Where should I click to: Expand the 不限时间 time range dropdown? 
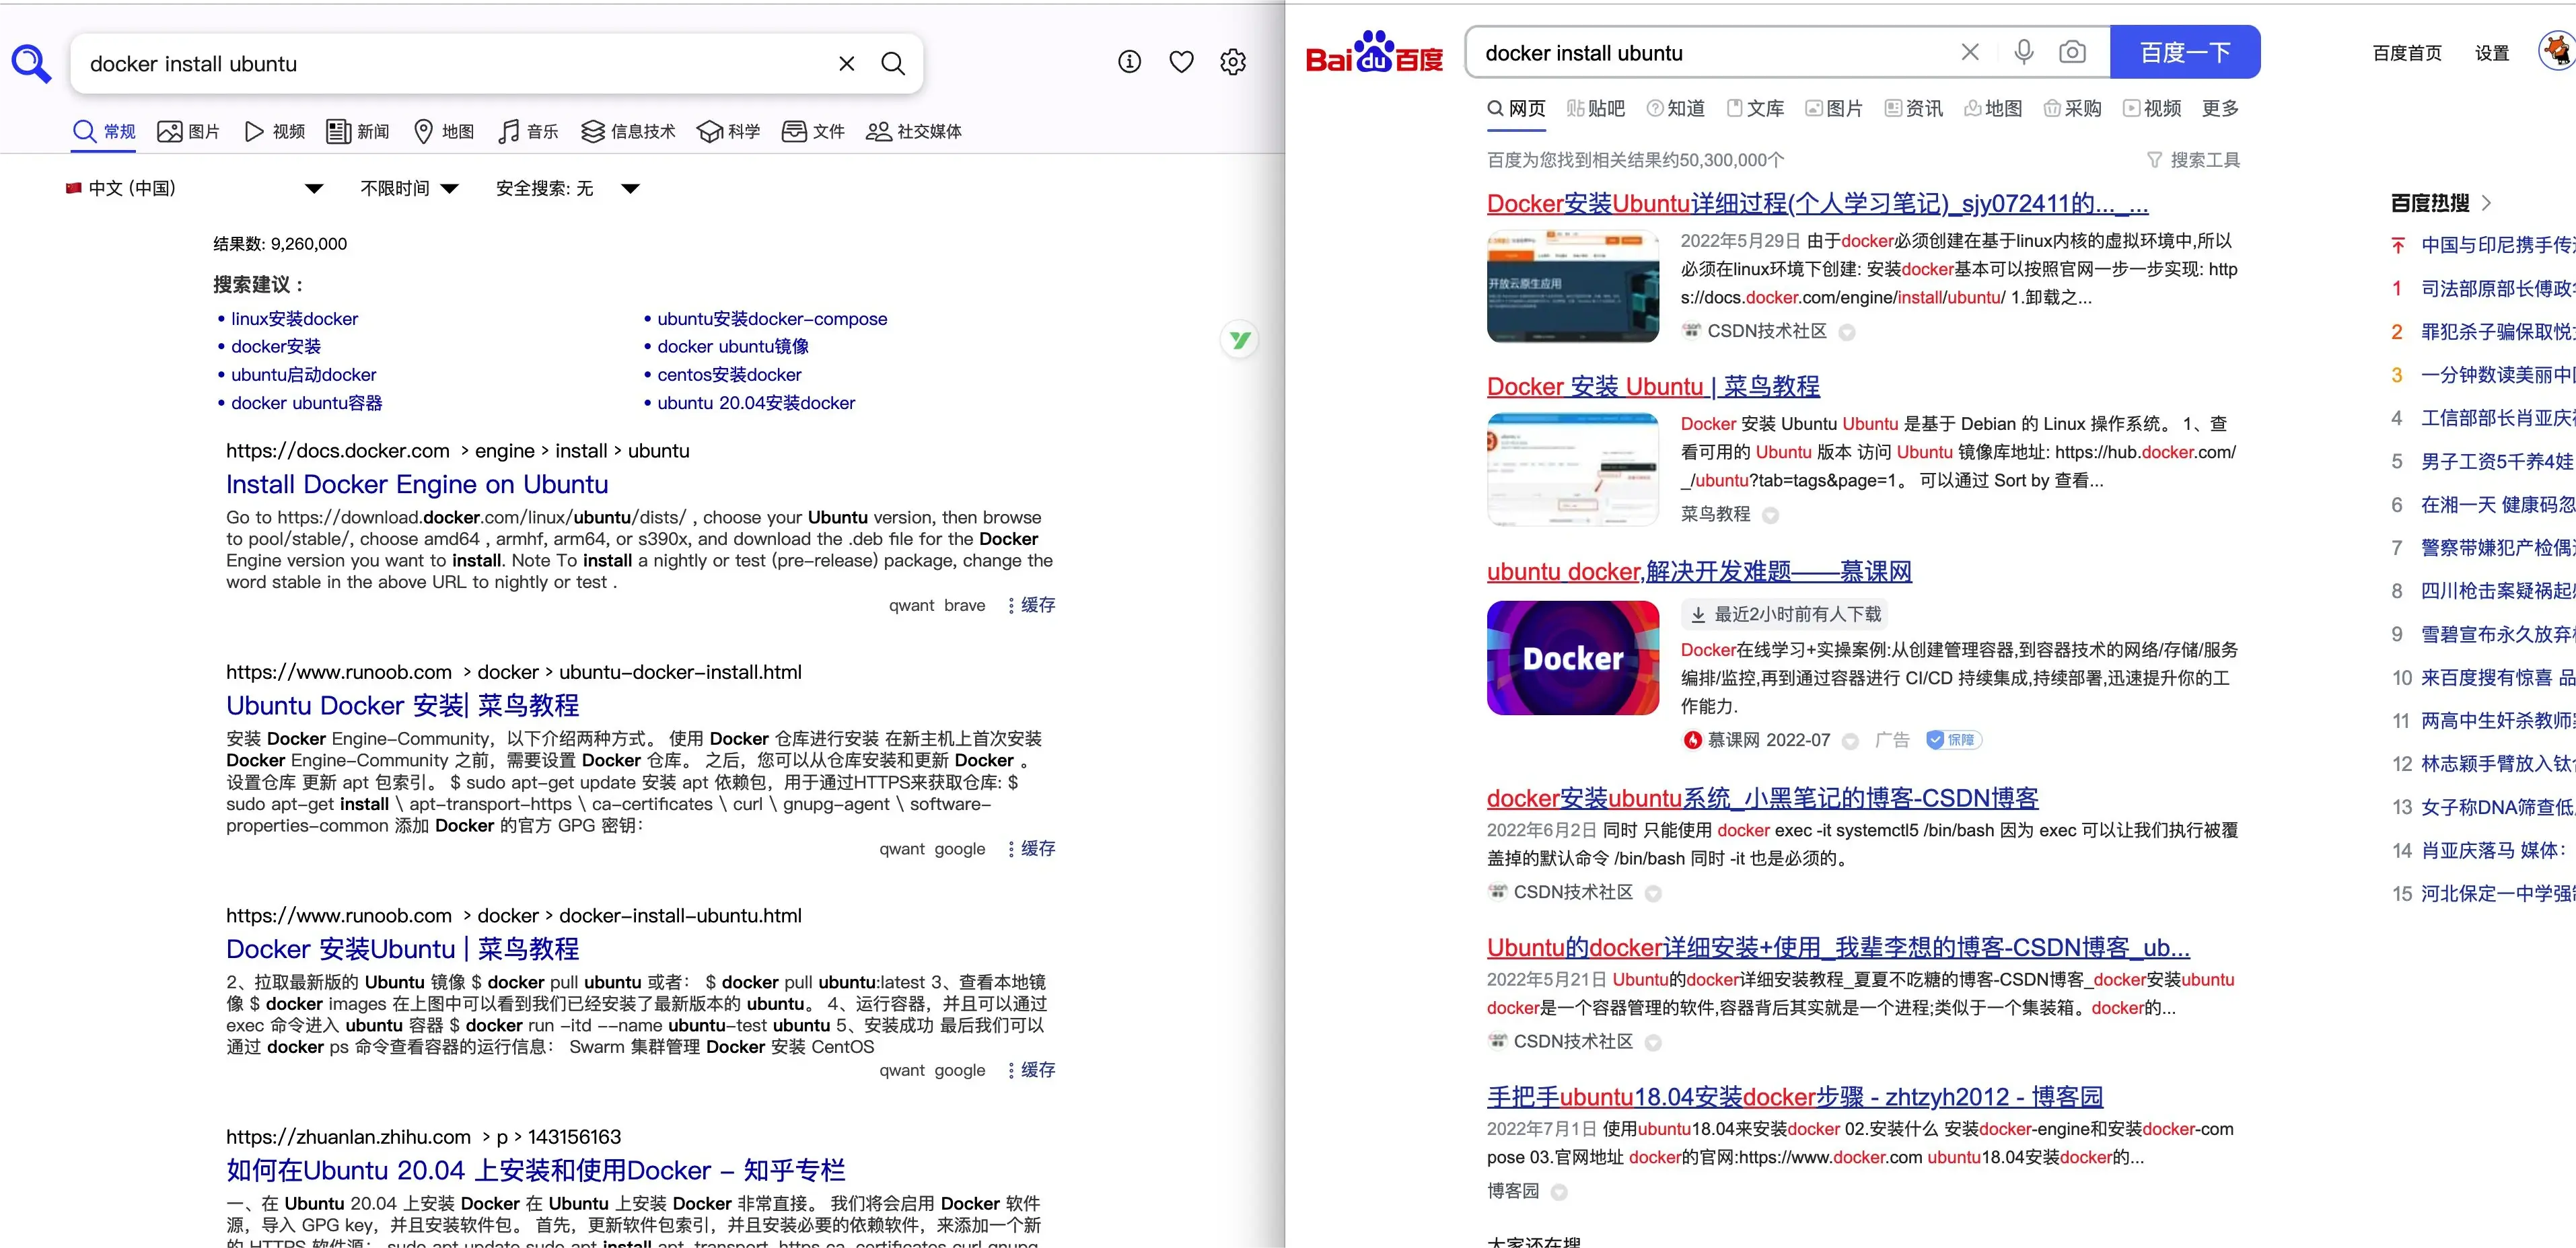[x=409, y=188]
